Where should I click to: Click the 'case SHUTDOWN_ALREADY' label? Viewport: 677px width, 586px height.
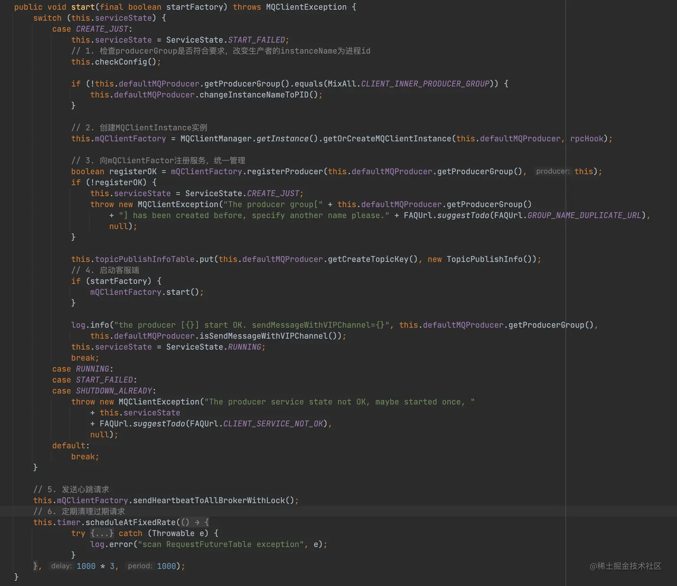(x=104, y=391)
